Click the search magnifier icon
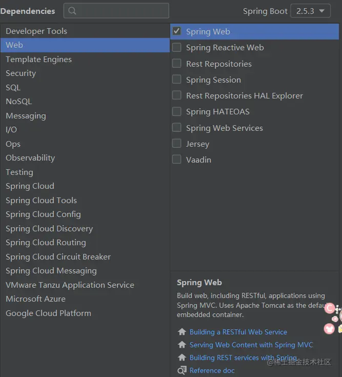 pos(72,11)
